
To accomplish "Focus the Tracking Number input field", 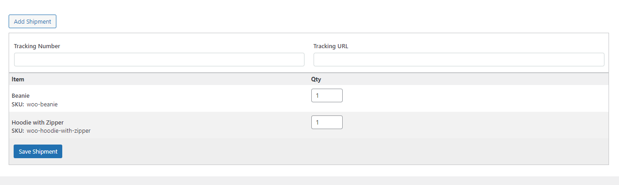I will point(159,60).
